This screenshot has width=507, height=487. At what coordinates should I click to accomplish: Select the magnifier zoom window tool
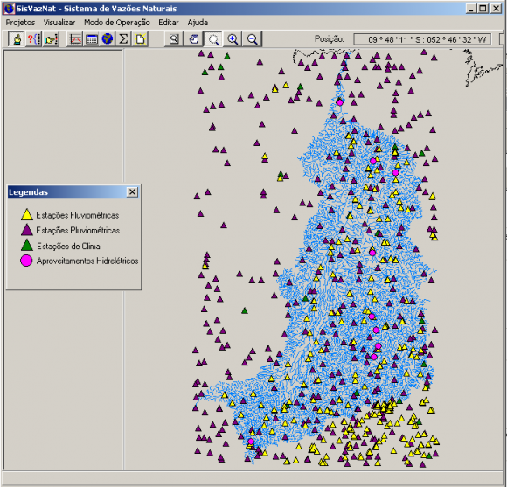(x=213, y=39)
